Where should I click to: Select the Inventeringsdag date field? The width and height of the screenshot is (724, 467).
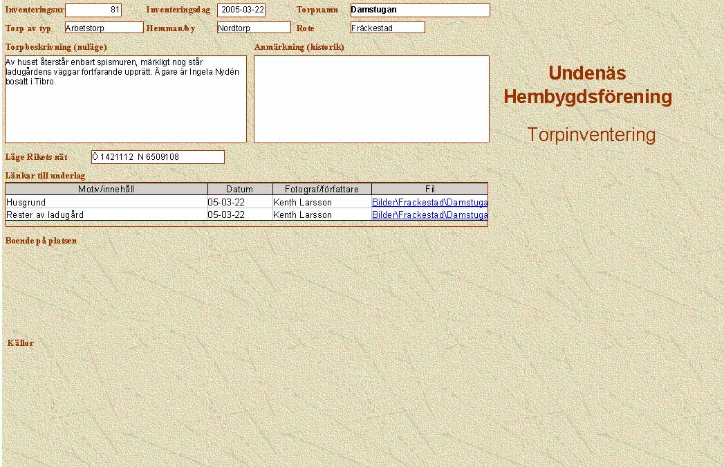point(241,10)
